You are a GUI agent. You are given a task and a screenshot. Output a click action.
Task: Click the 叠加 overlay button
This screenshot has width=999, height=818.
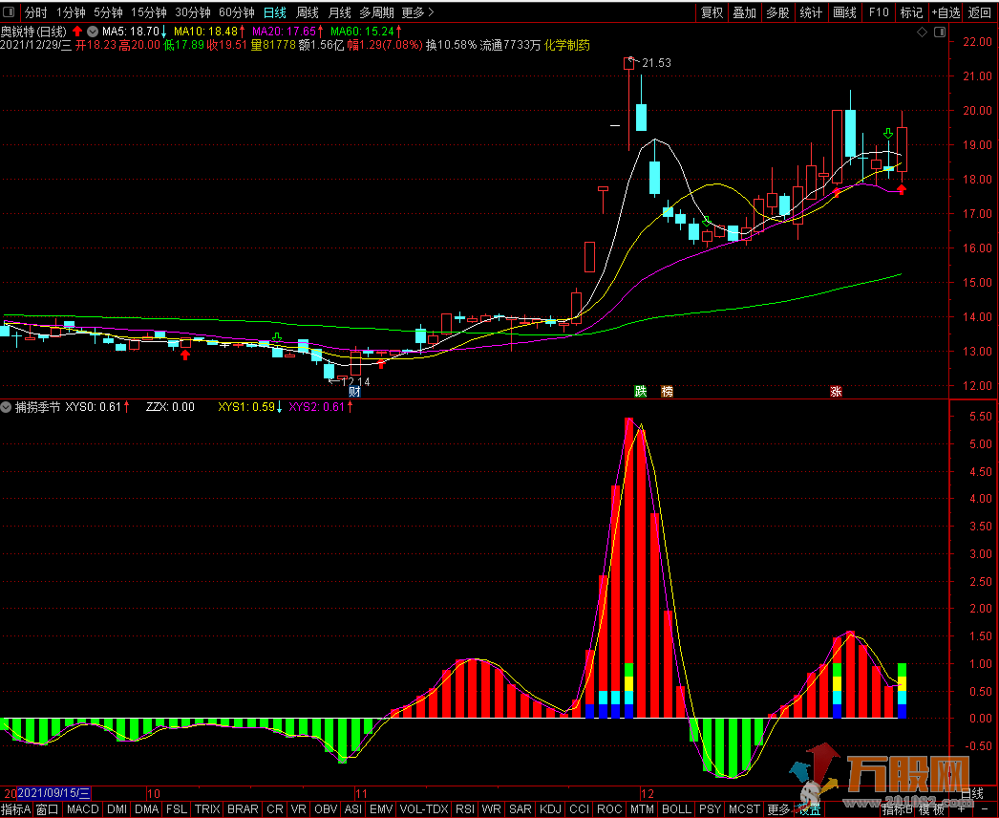pos(744,12)
